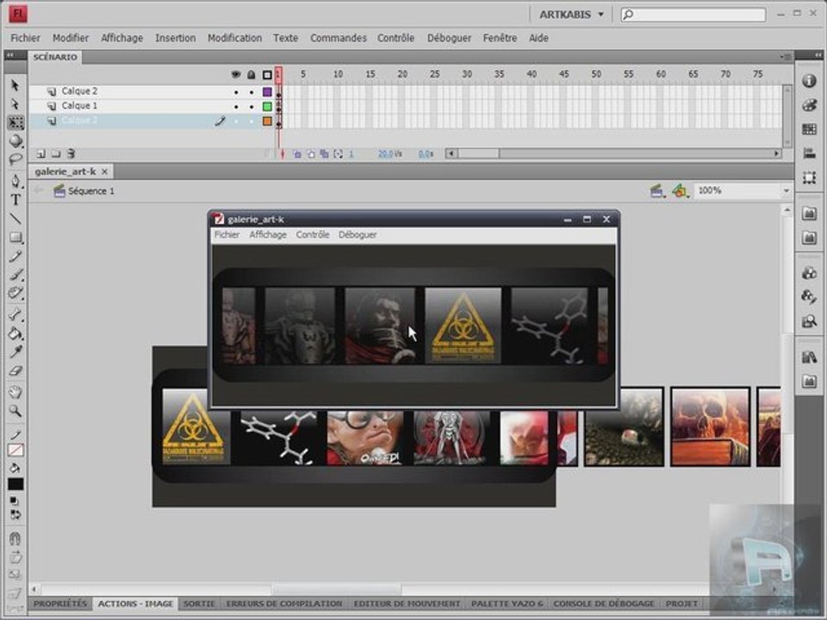Image resolution: width=827 pixels, height=620 pixels.
Task: Expand the tools panel with double arrow
Action: (x=10, y=54)
